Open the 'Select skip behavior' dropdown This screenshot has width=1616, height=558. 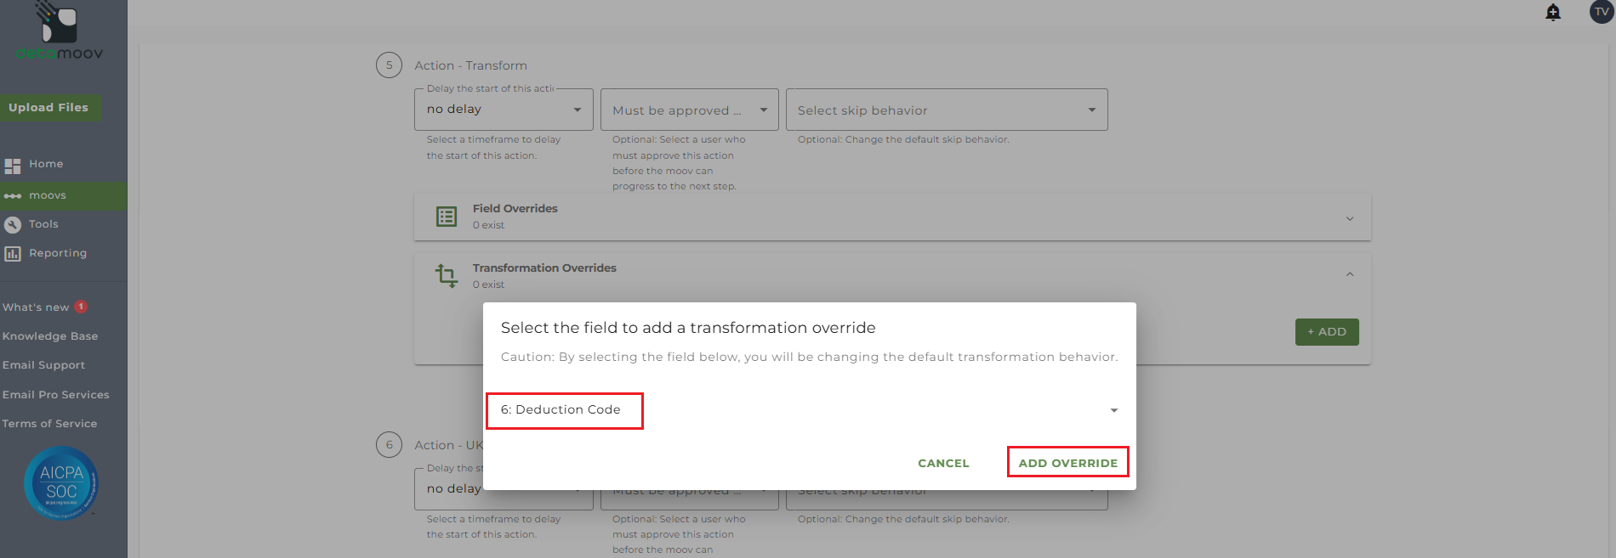pyautogui.click(x=946, y=110)
